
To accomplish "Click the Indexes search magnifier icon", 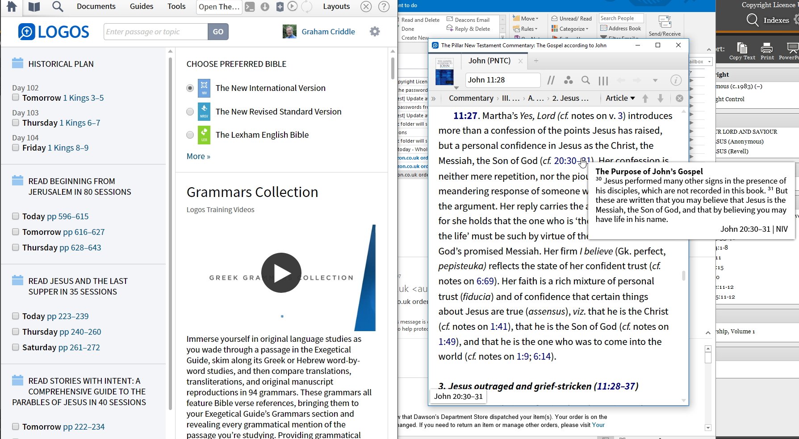I will pos(752,20).
